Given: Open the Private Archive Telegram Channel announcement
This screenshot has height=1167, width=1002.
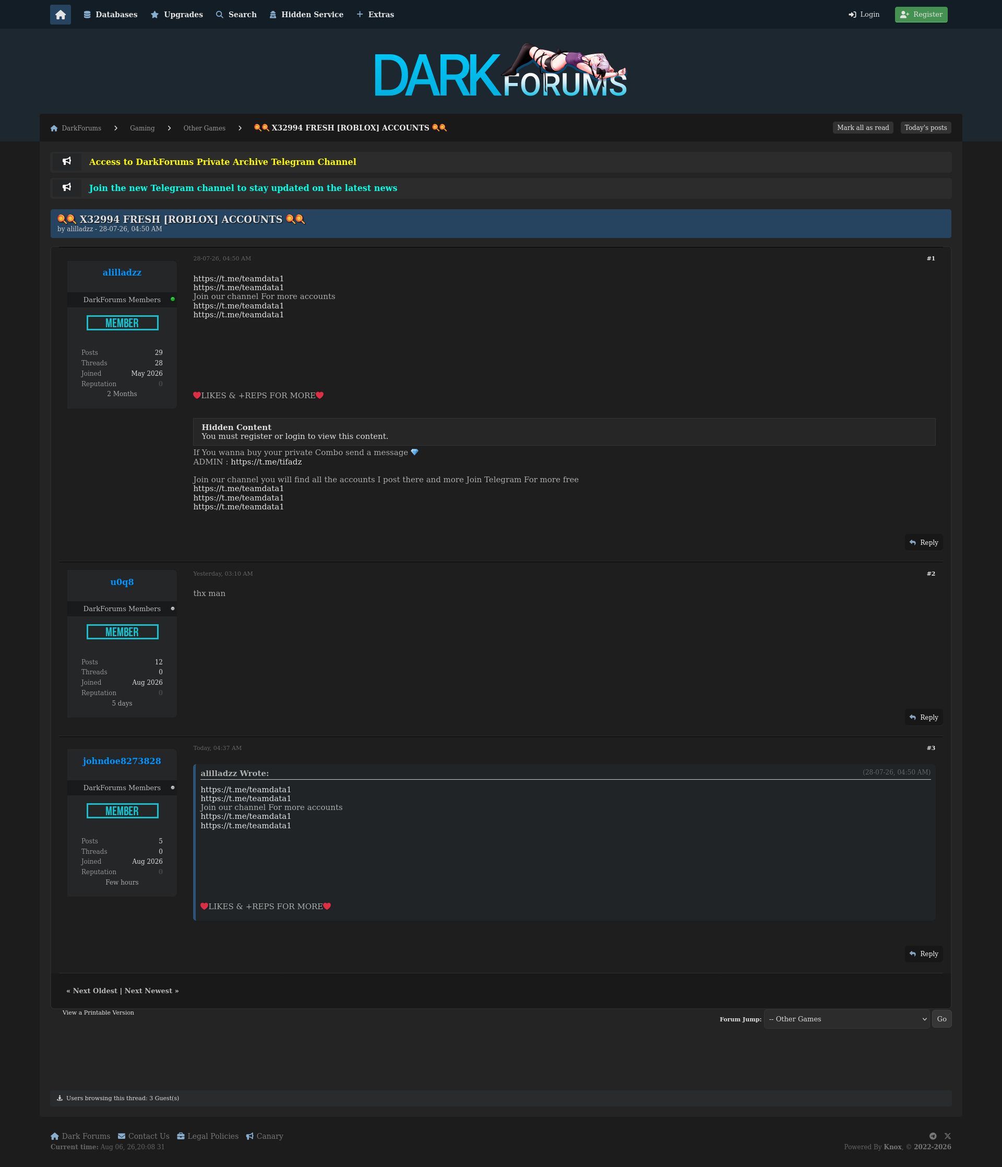Looking at the screenshot, I should point(222,162).
